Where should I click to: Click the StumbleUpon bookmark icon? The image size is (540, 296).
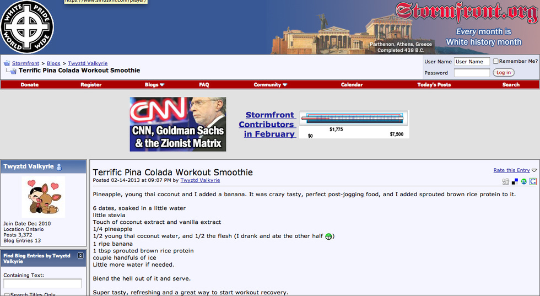tap(524, 181)
